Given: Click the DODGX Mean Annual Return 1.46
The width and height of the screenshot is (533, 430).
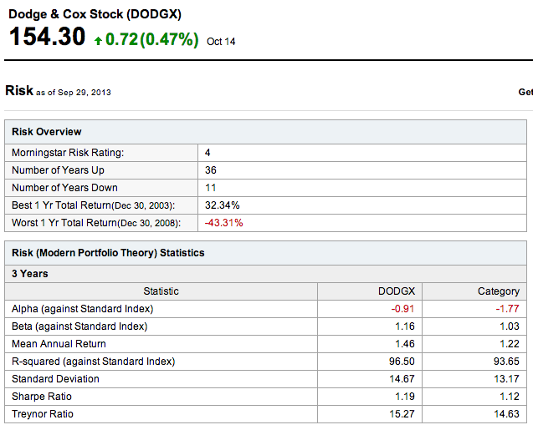Looking at the screenshot, I should [x=404, y=344].
